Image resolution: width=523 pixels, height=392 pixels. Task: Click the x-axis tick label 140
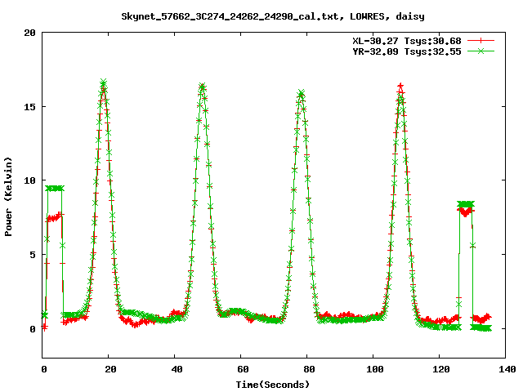pos(507,369)
